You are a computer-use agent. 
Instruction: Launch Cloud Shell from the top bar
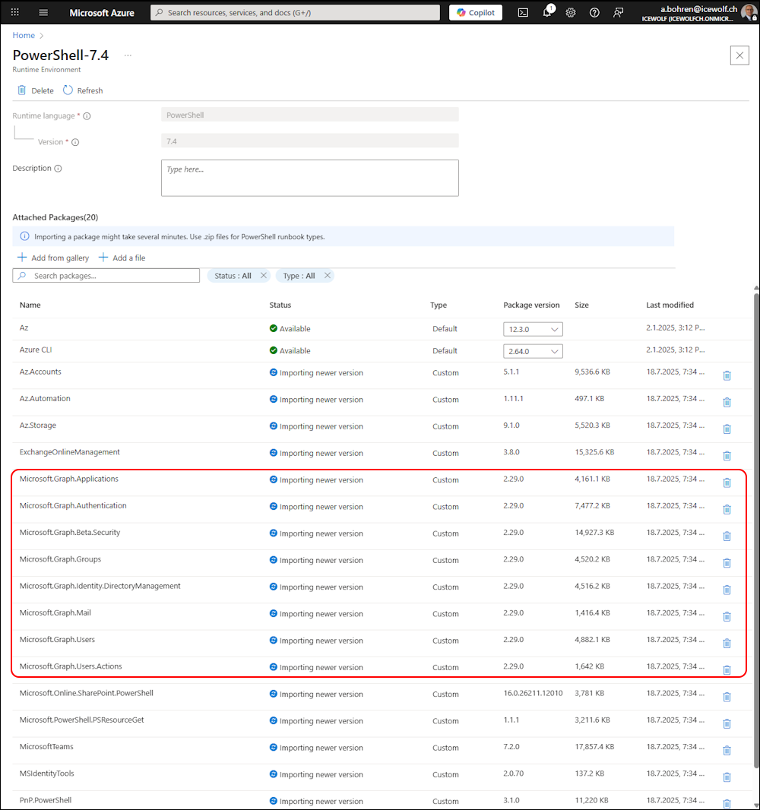tap(523, 12)
